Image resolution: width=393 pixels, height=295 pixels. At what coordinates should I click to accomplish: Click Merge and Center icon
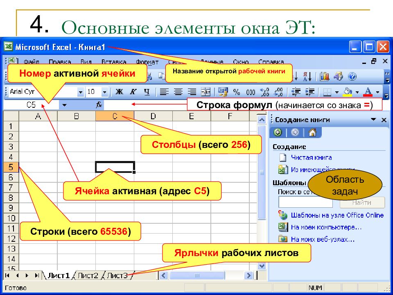[x=206, y=92]
